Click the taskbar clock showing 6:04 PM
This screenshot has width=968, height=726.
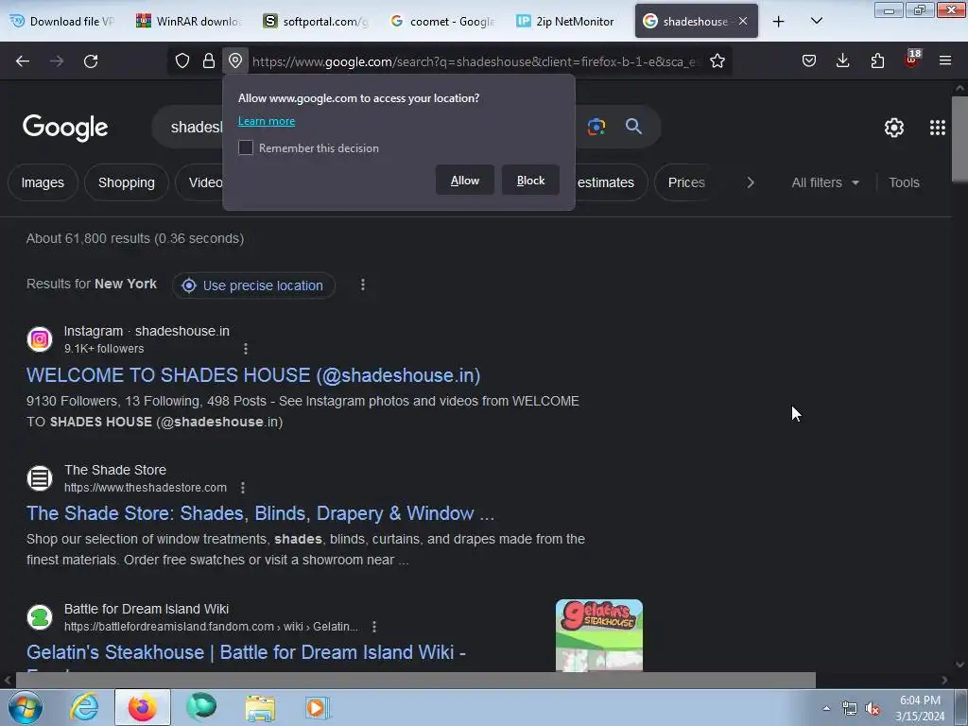click(x=920, y=708)
